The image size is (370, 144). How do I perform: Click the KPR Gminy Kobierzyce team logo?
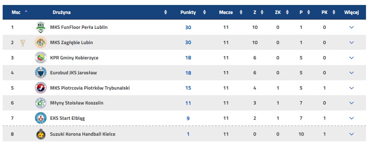pos(41,58)
